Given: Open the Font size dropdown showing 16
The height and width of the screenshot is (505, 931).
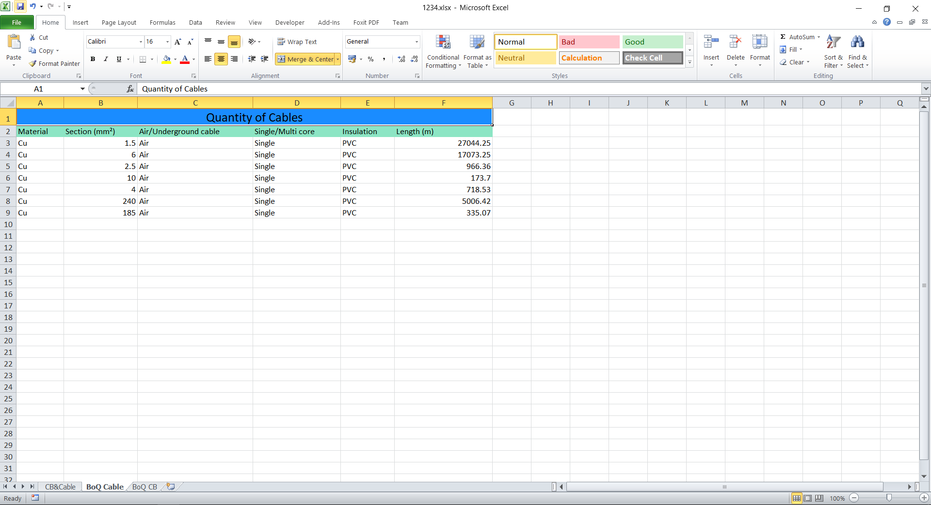Looking at the screenshot, I should click(x=167, y=42).
